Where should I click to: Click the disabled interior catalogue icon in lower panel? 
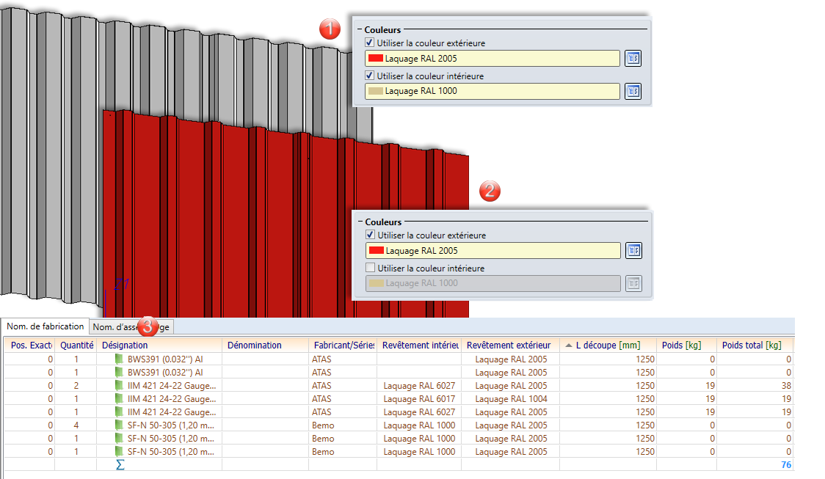[x=634, y=283]
